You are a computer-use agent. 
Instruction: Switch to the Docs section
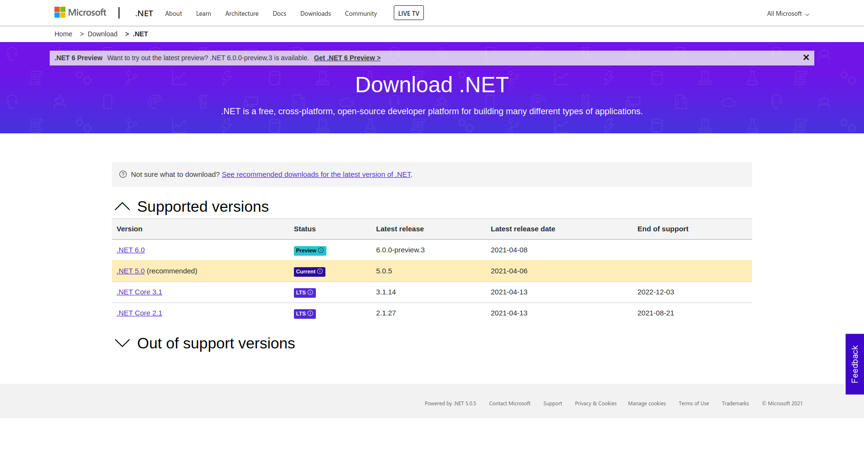click(279, 13)
